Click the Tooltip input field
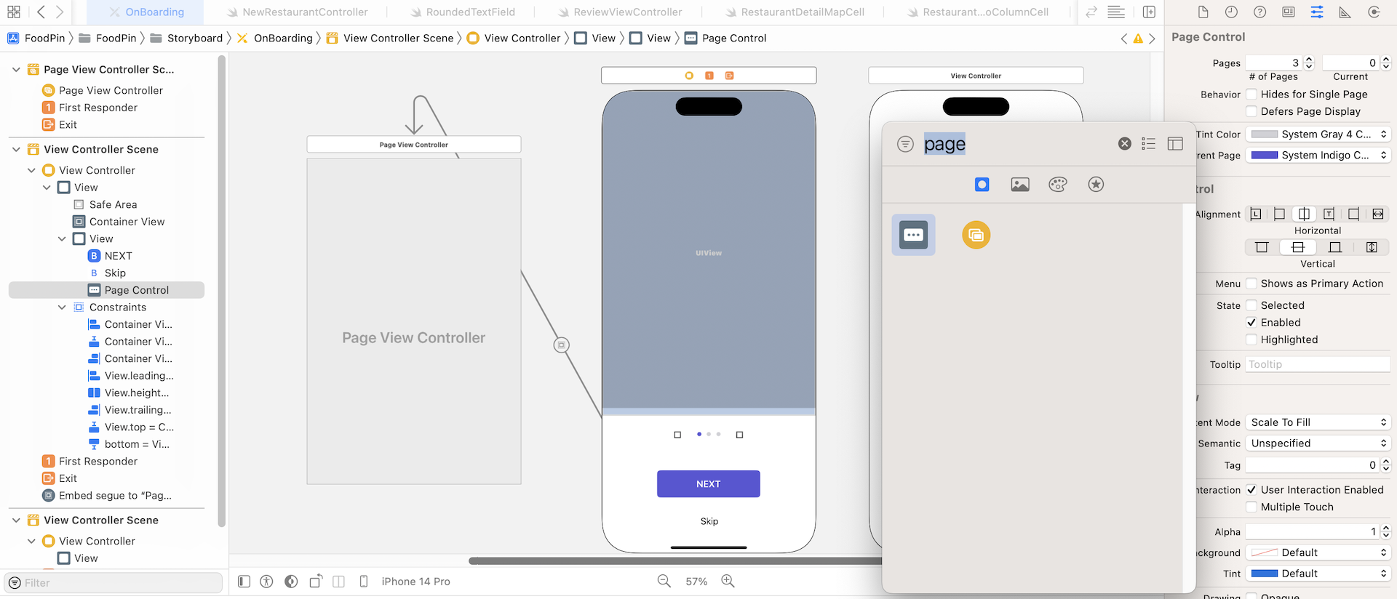The height and width of the screenshot is (599, 1397). pos(1318,364)
